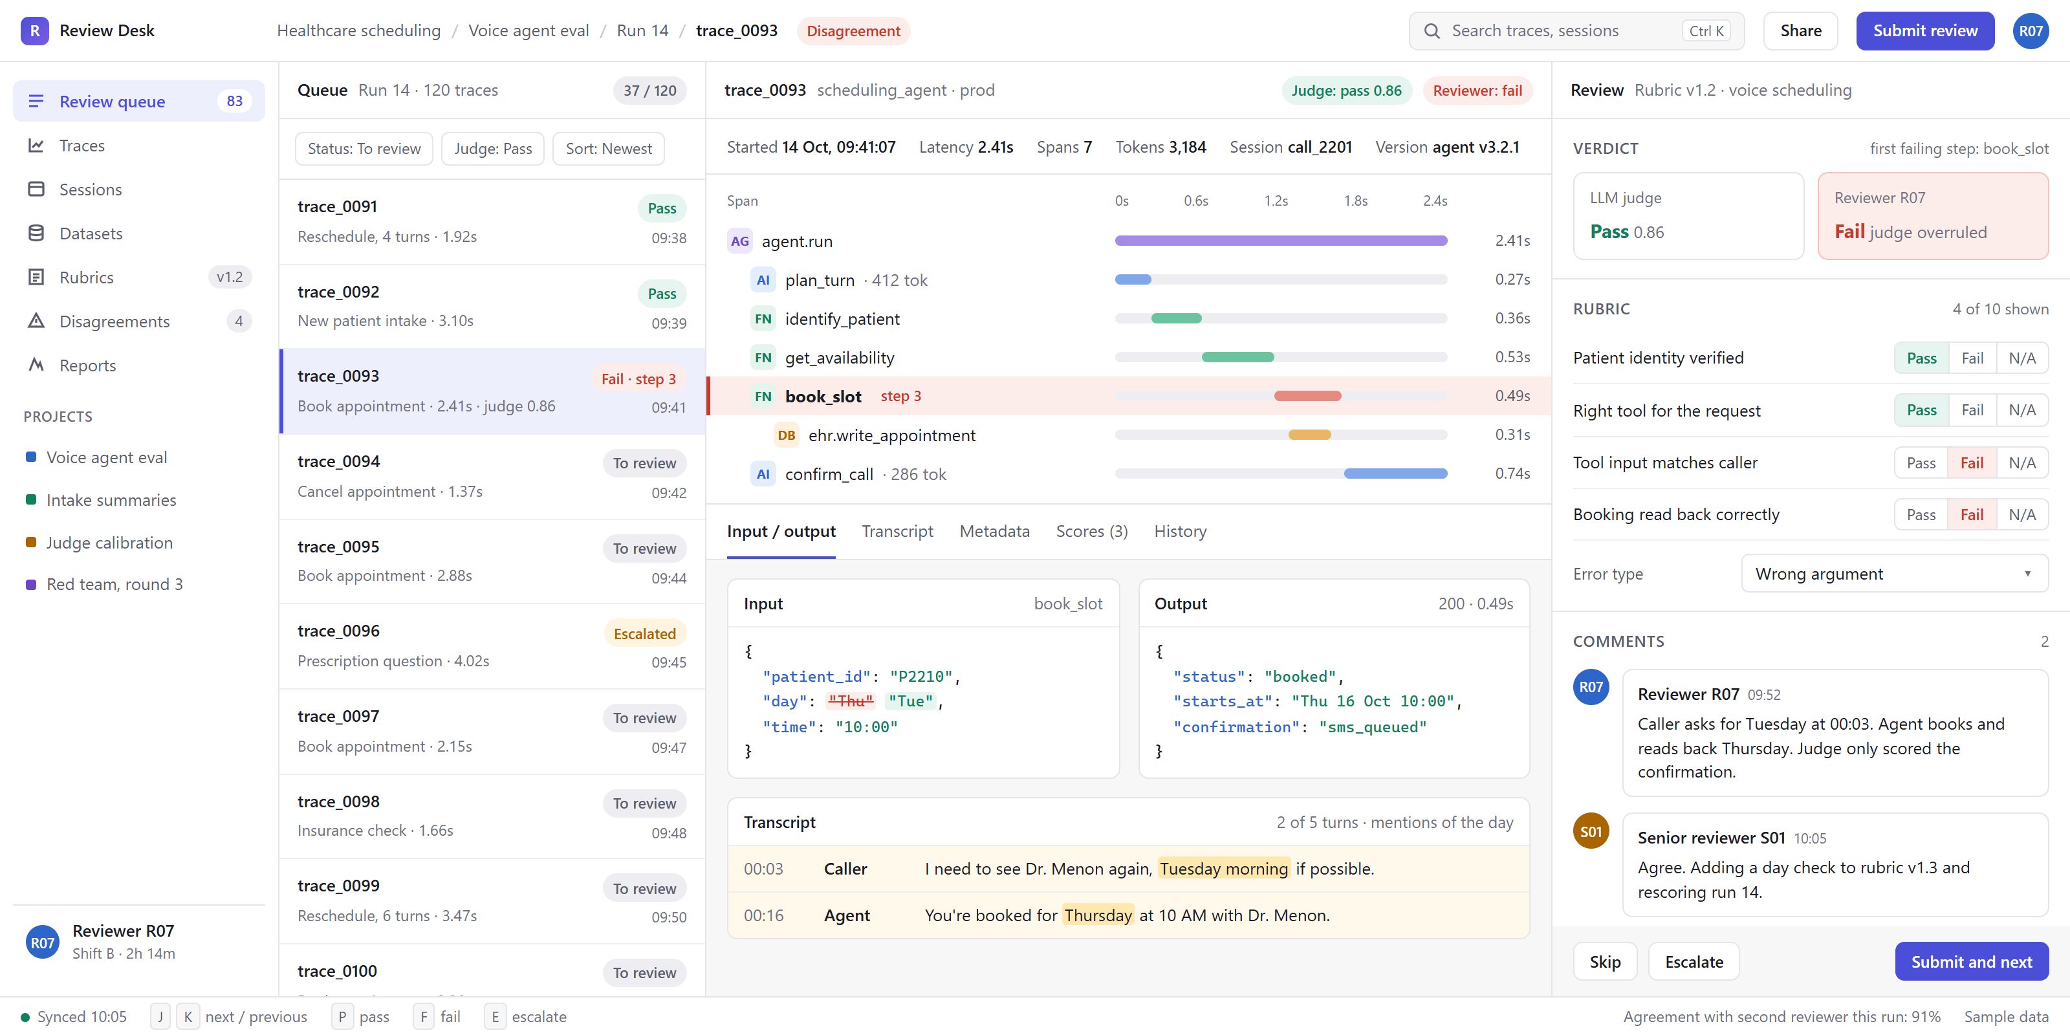
Task: Switch to the Metadata tab
Action: pos(994,531)
